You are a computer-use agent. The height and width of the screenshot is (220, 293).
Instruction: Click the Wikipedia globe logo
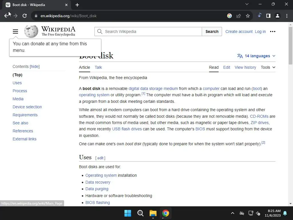click(x=31, y=32)
